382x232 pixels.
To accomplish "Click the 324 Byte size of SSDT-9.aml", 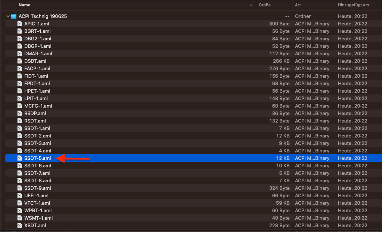I will (279, 188).
